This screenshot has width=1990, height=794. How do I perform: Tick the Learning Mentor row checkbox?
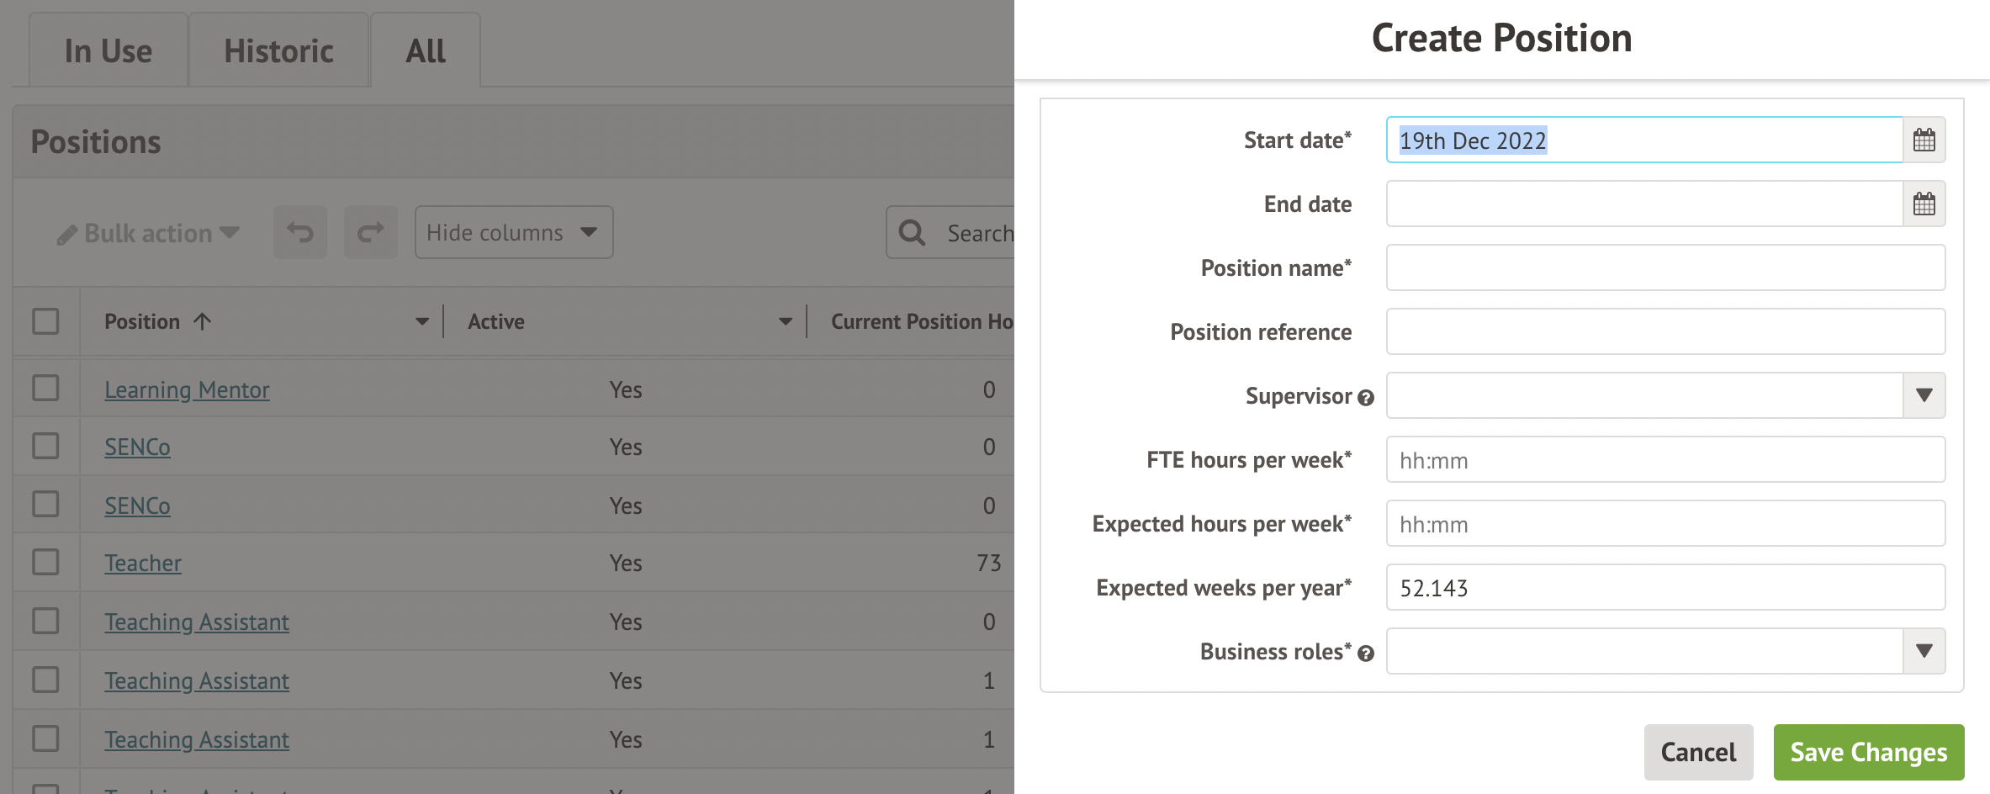(45, 389)
